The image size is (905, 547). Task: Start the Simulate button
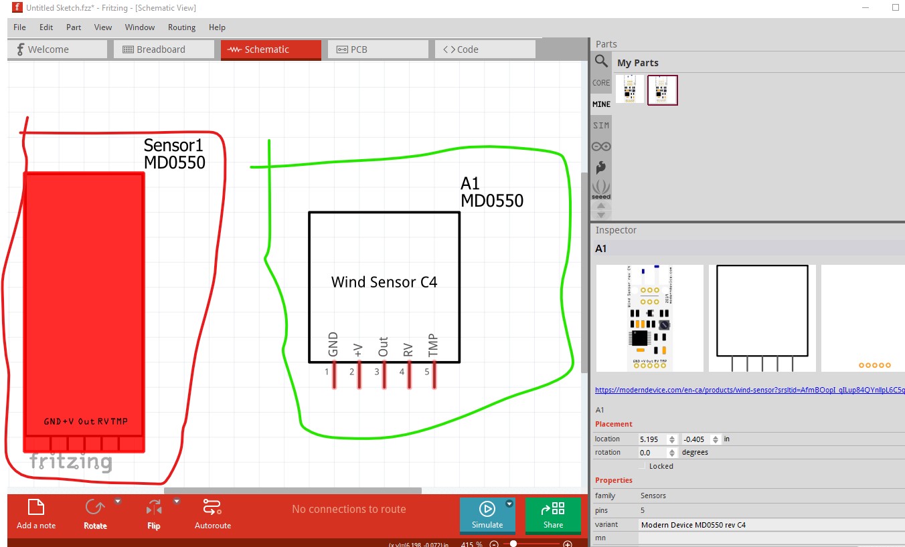(x=487, y=515)
